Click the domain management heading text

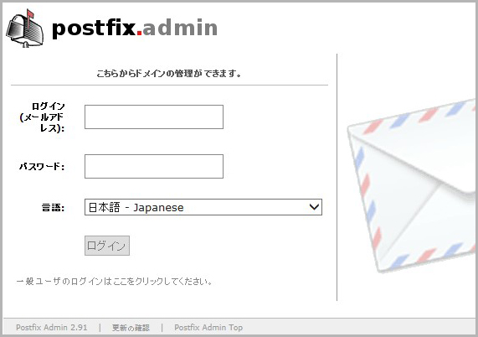169,74
